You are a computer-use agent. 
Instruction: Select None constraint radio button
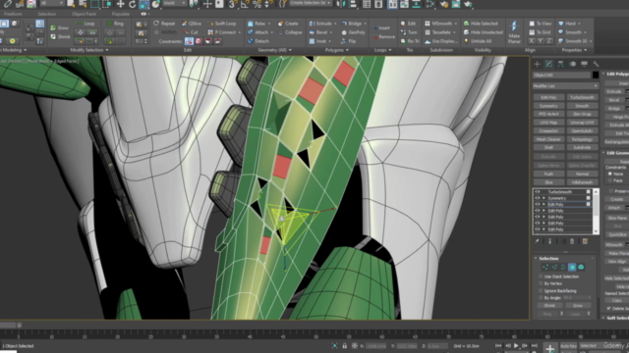coord(610,175)
